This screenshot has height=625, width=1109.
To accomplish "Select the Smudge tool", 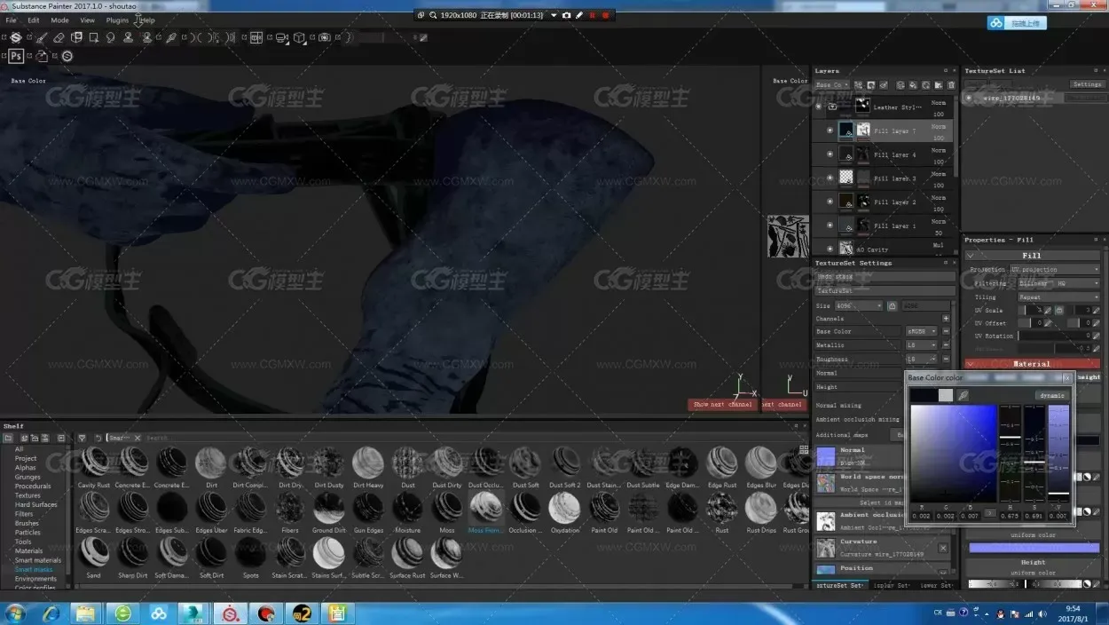I will [111, 38].
